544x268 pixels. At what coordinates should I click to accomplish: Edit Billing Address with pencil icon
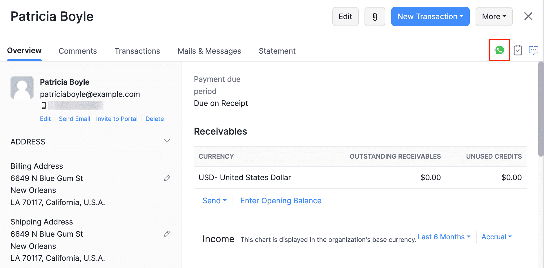pyautogui.click(x=167, y=178)
